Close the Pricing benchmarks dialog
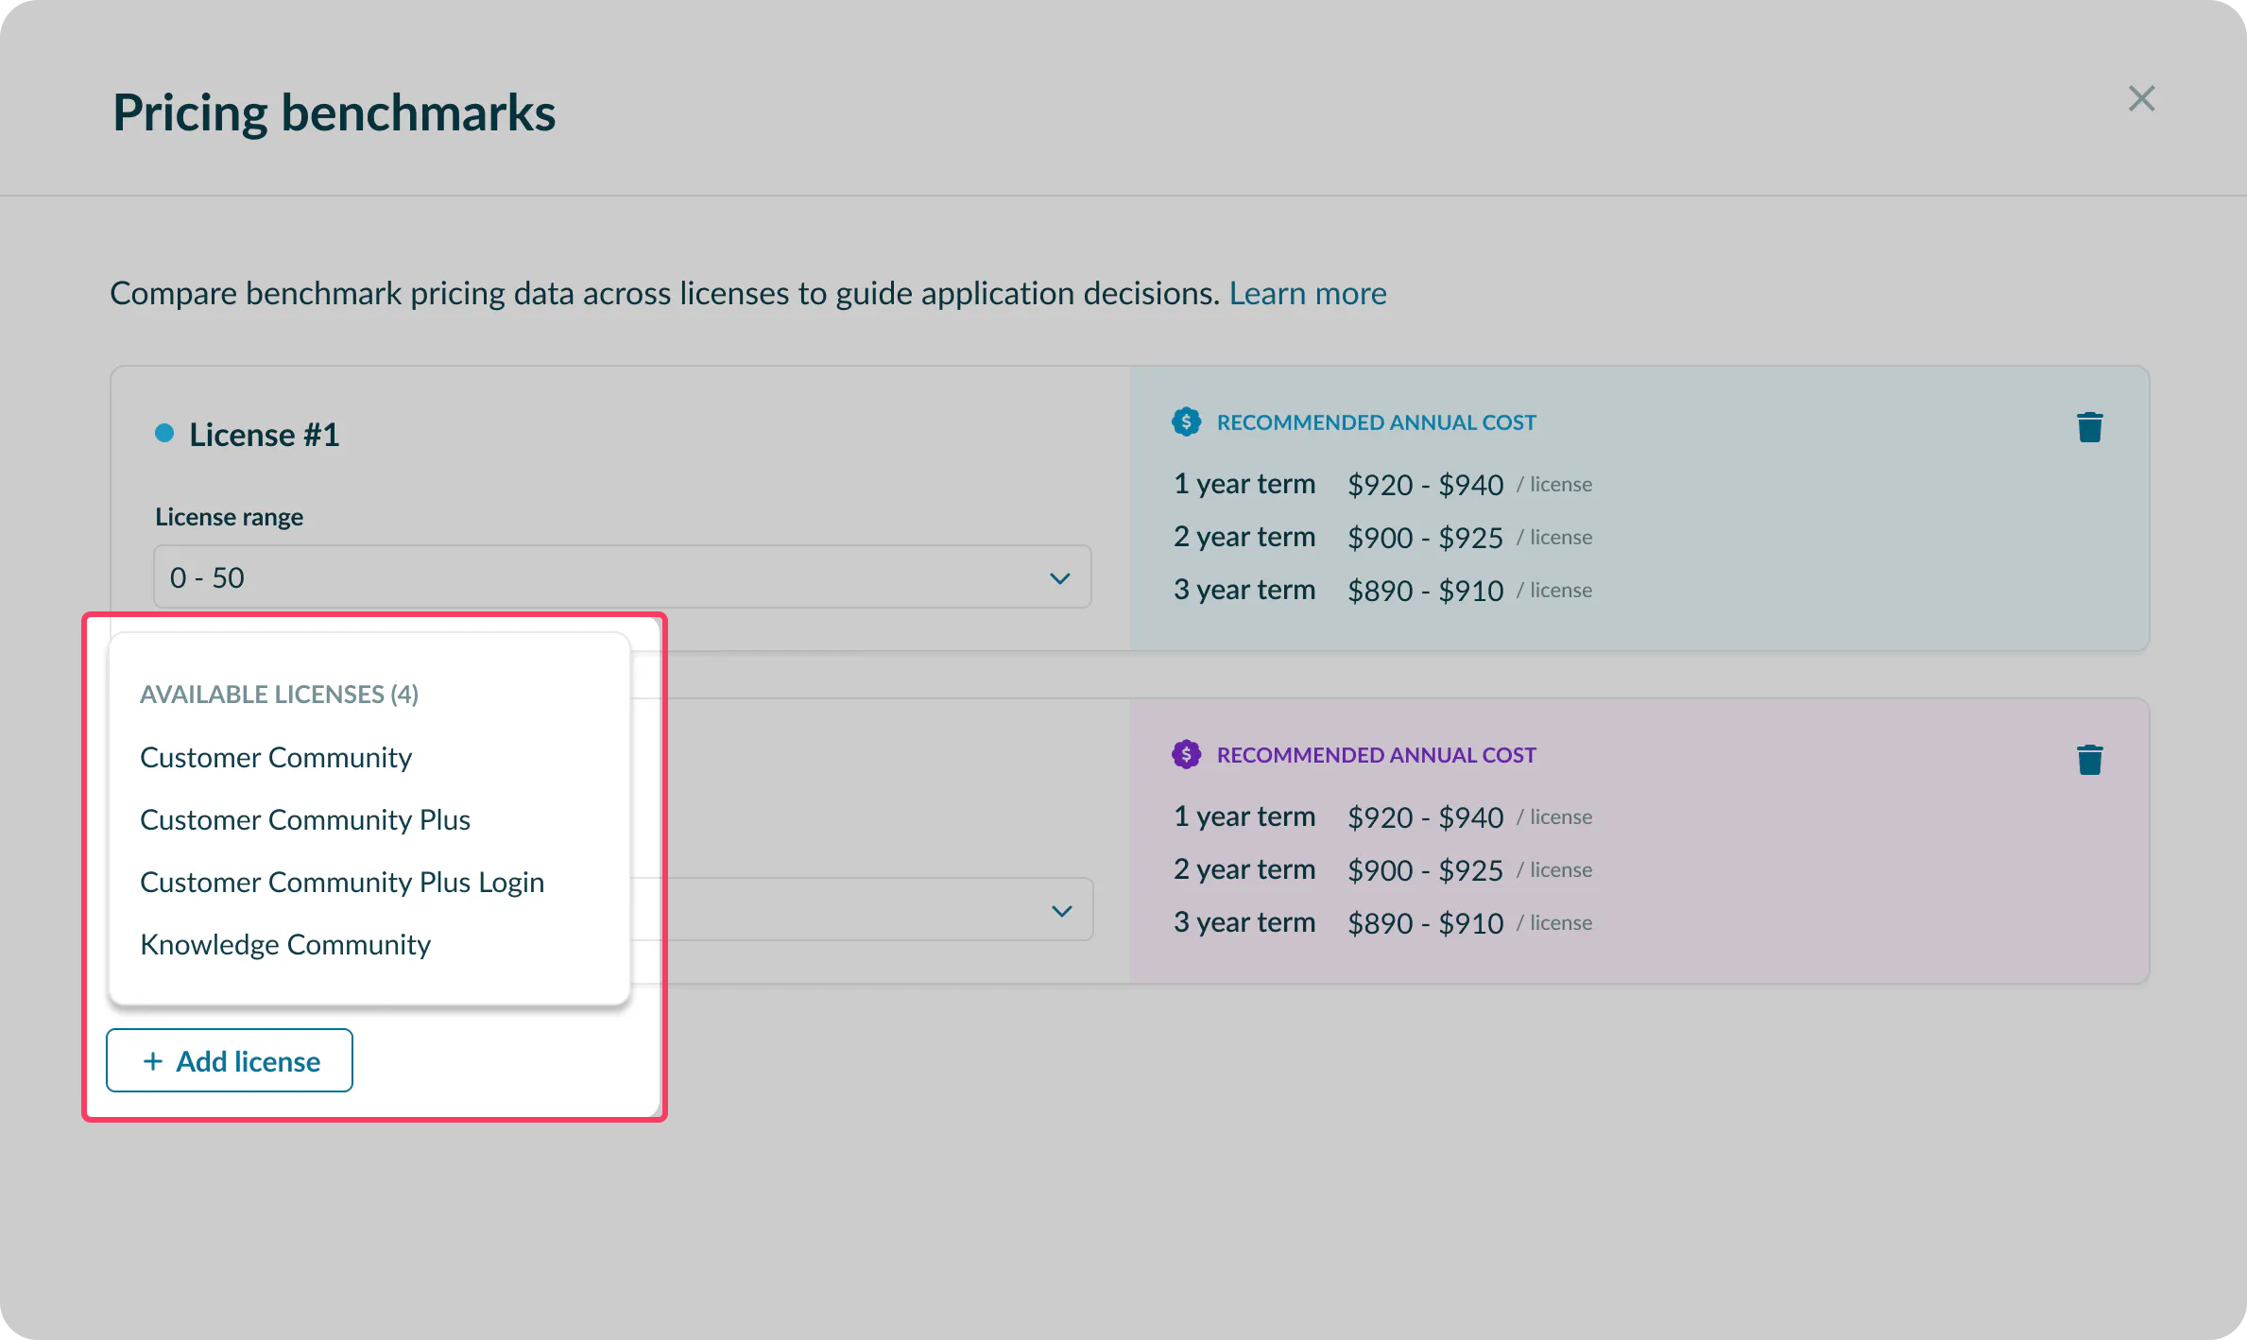The height and width of the screenshot is (1340, 2247). click(x=2140, y=98)
